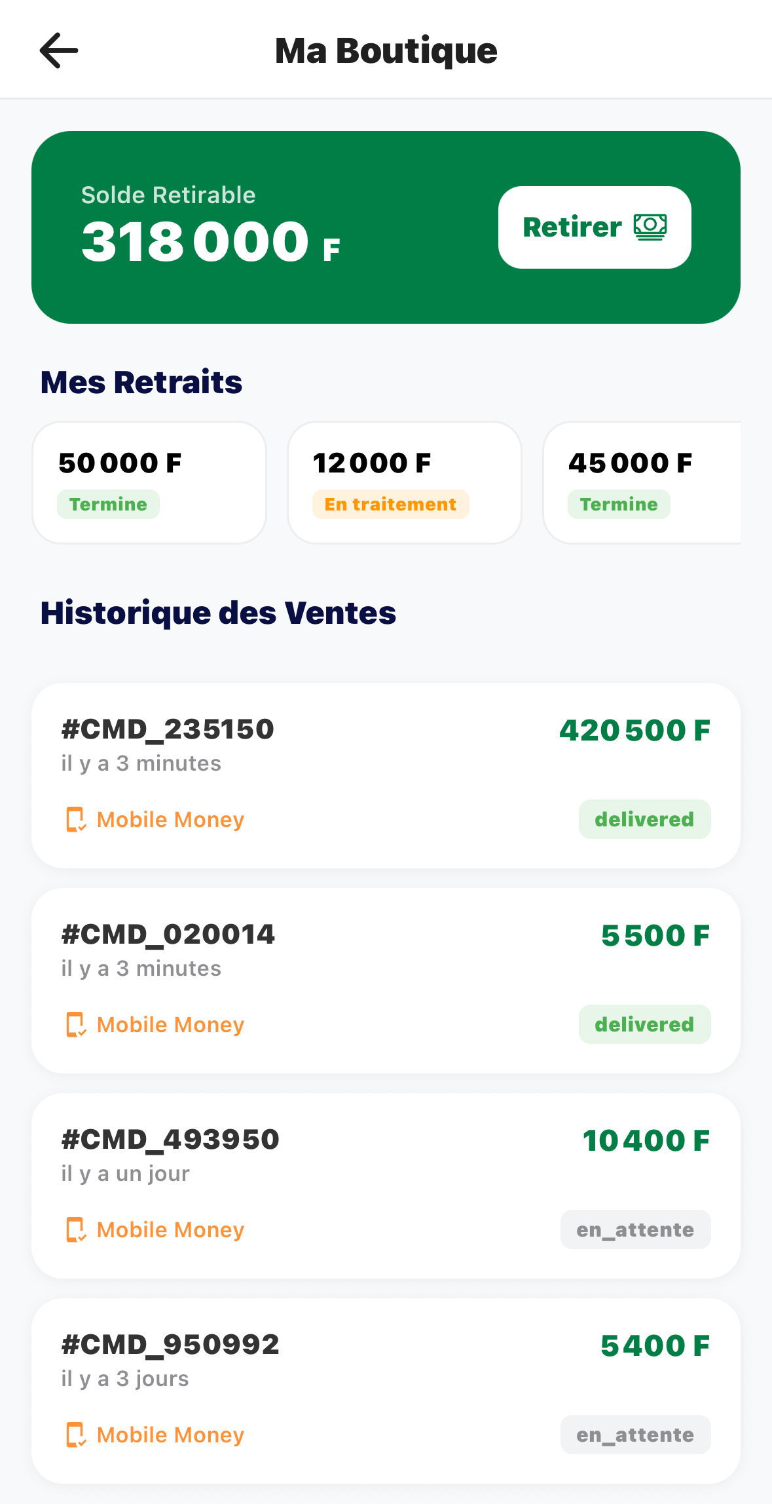Screen dimensions: 772x1504
Task: Open order #CMD_020014 title
Action: coord(168,934)
